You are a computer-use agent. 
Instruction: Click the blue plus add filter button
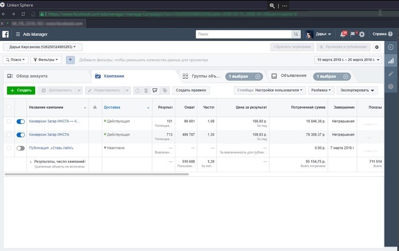pyautogui.click(x=70, y=60)
